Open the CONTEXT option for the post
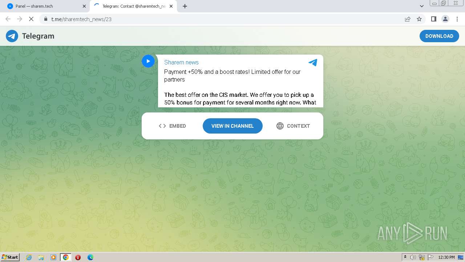 point(293,126)
